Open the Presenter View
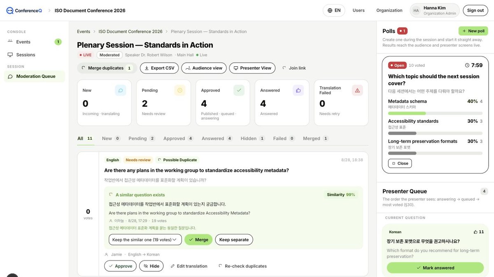The image size is (494, 277). pyautogui.click(x=252, y=68)
